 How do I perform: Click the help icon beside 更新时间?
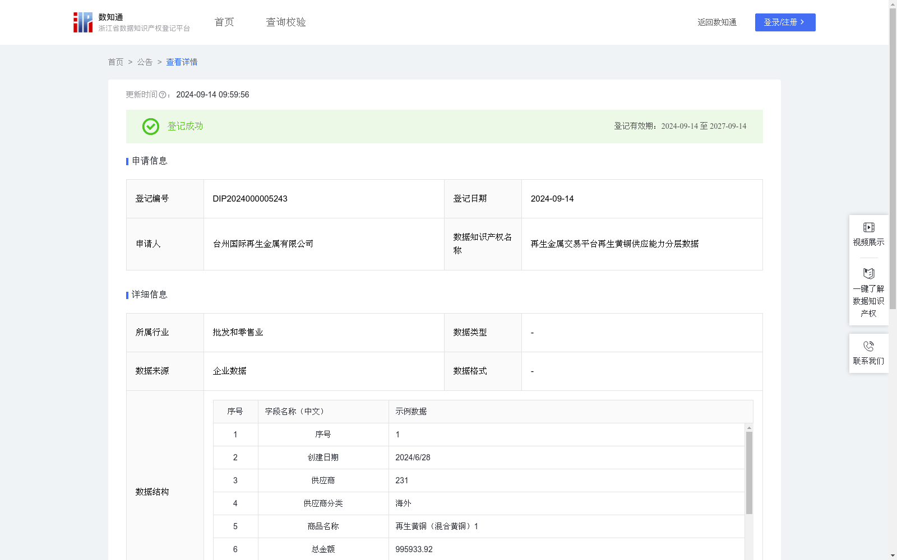163,95
